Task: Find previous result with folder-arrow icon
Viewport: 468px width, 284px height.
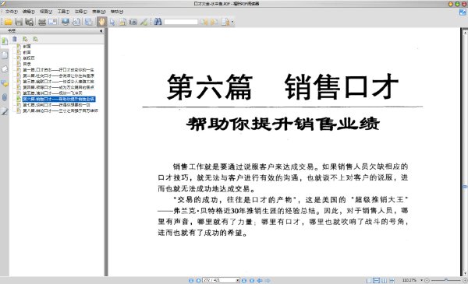Action: [204, 22]
